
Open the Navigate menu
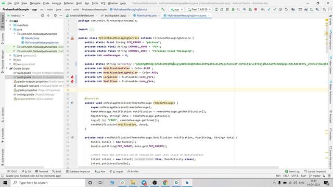(x=35, y=3)
